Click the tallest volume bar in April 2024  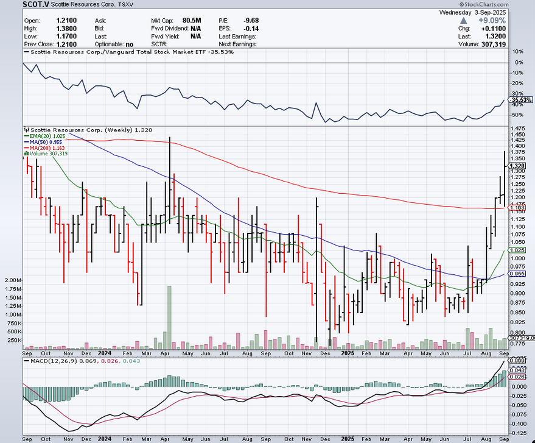(169, 317)
